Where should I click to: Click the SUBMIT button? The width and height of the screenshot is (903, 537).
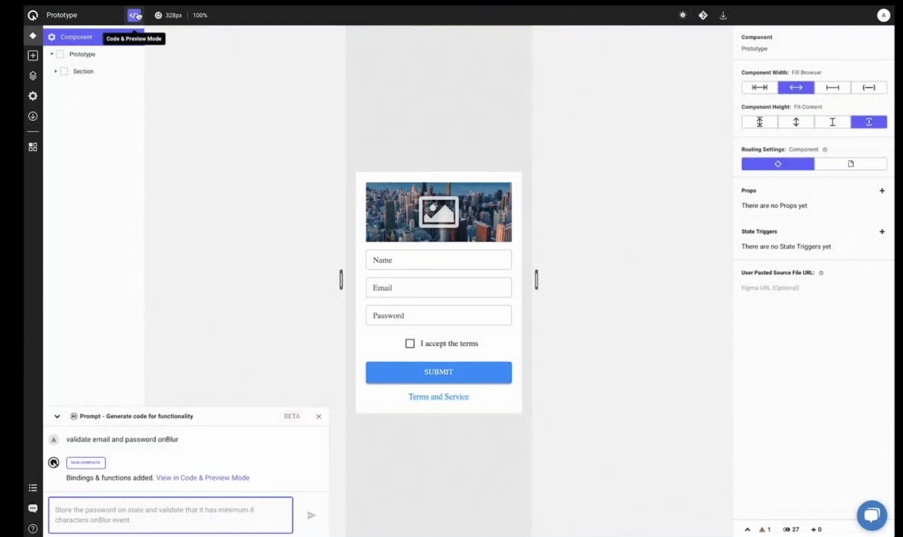point(438,372)
